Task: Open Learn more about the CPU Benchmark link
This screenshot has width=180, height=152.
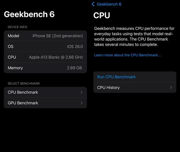Action: [127, 55]
